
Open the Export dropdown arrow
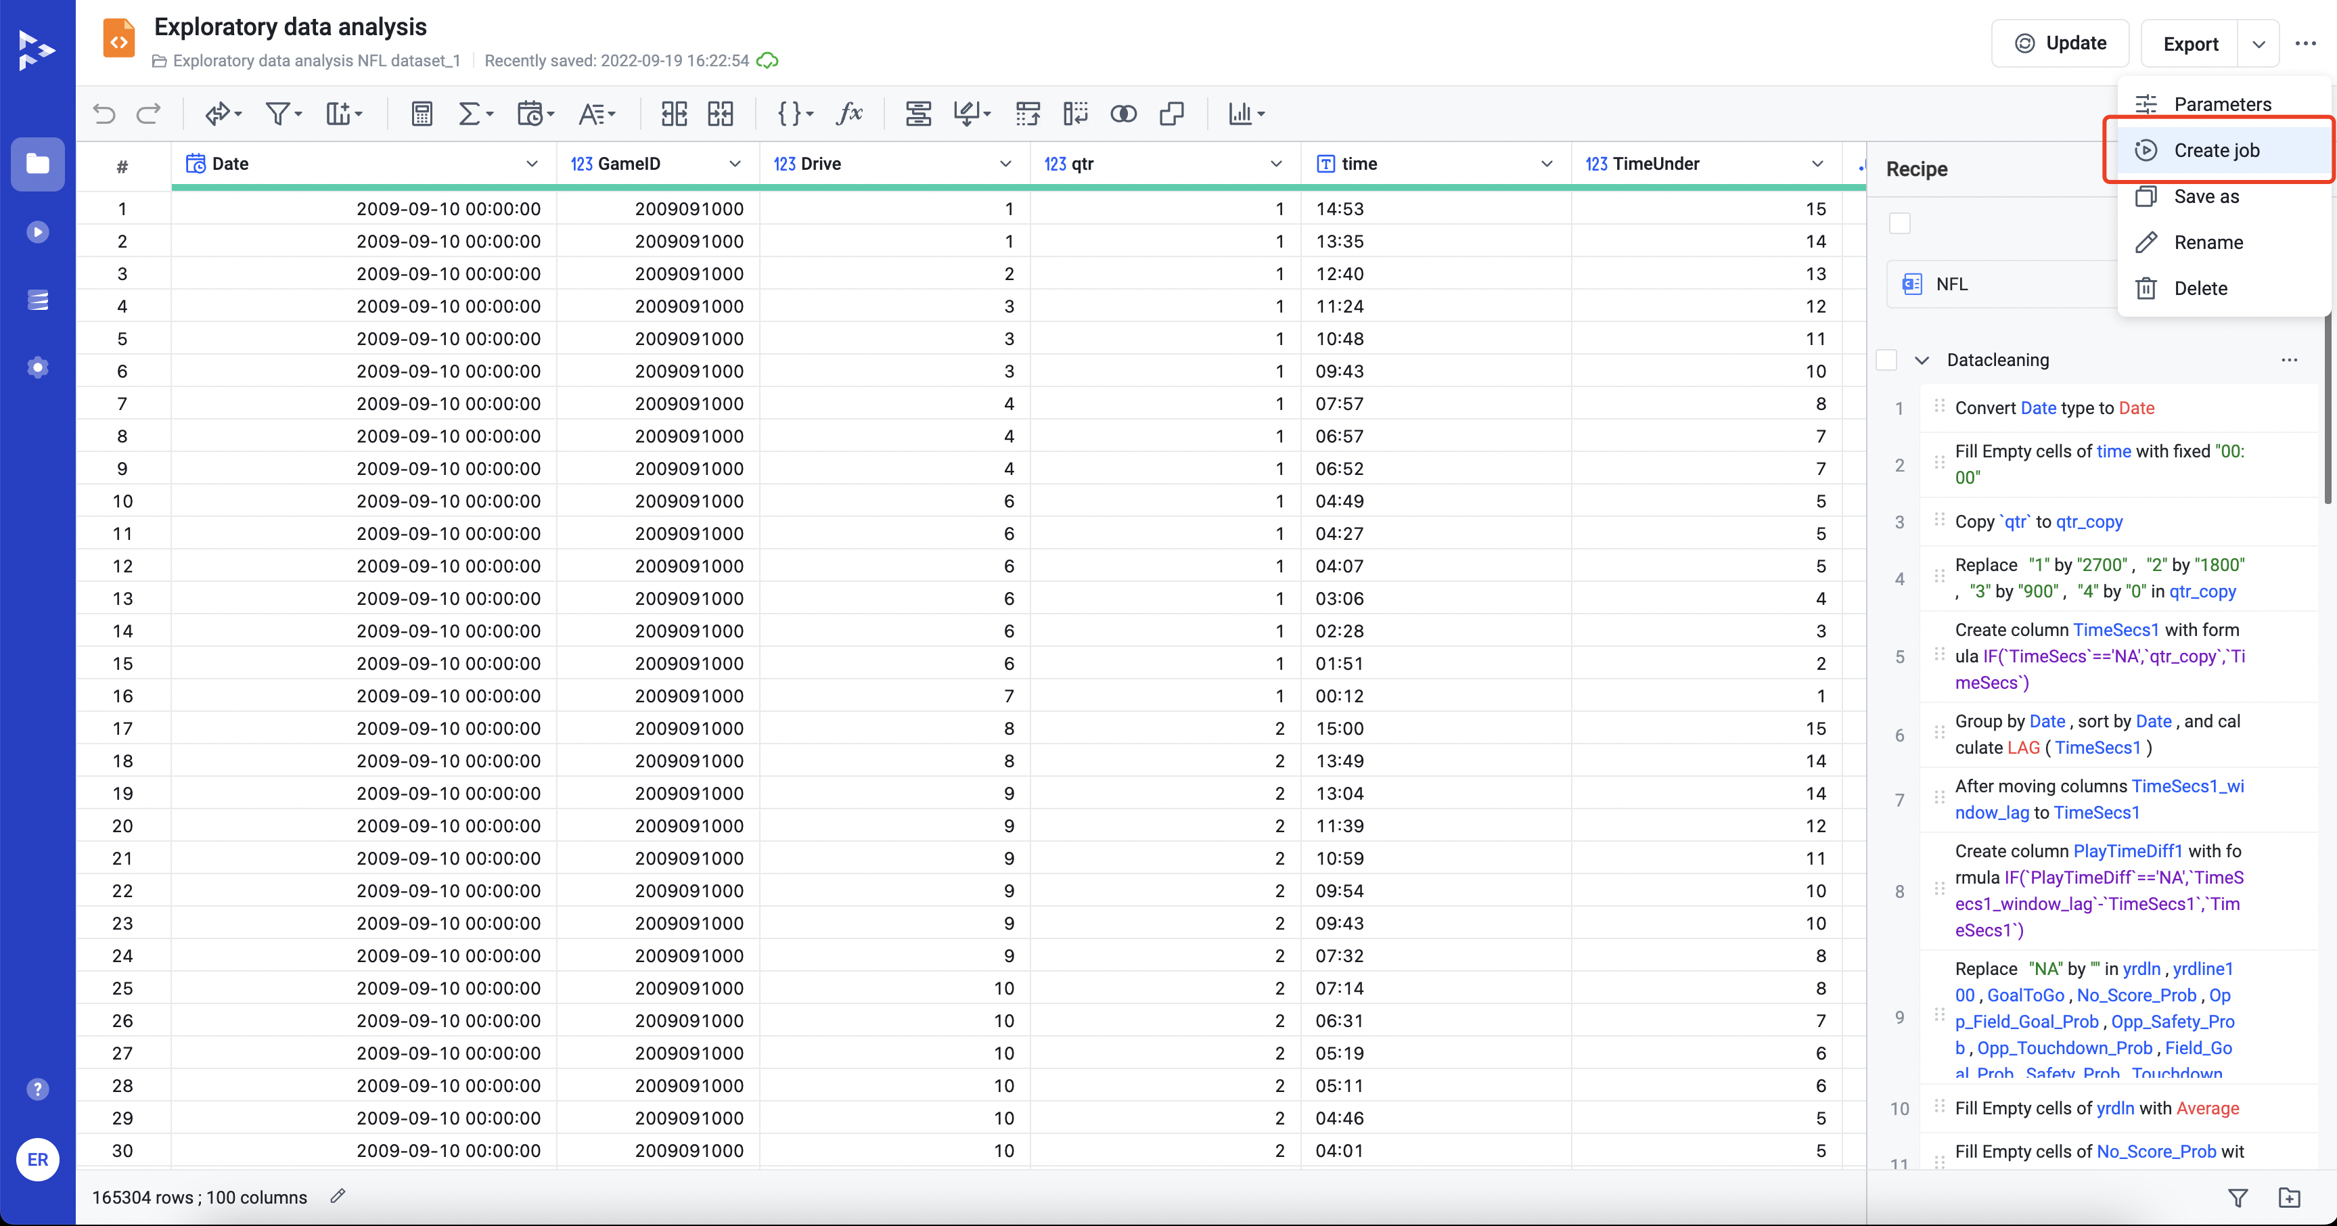coord(2258,43)
